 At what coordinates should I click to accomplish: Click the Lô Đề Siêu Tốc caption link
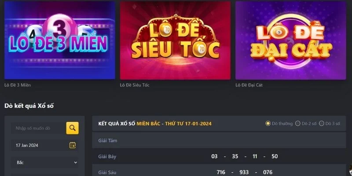(135, 85)
